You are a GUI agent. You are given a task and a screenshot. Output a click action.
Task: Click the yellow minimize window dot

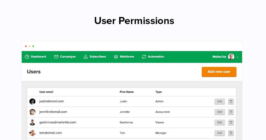pos(30,46)
